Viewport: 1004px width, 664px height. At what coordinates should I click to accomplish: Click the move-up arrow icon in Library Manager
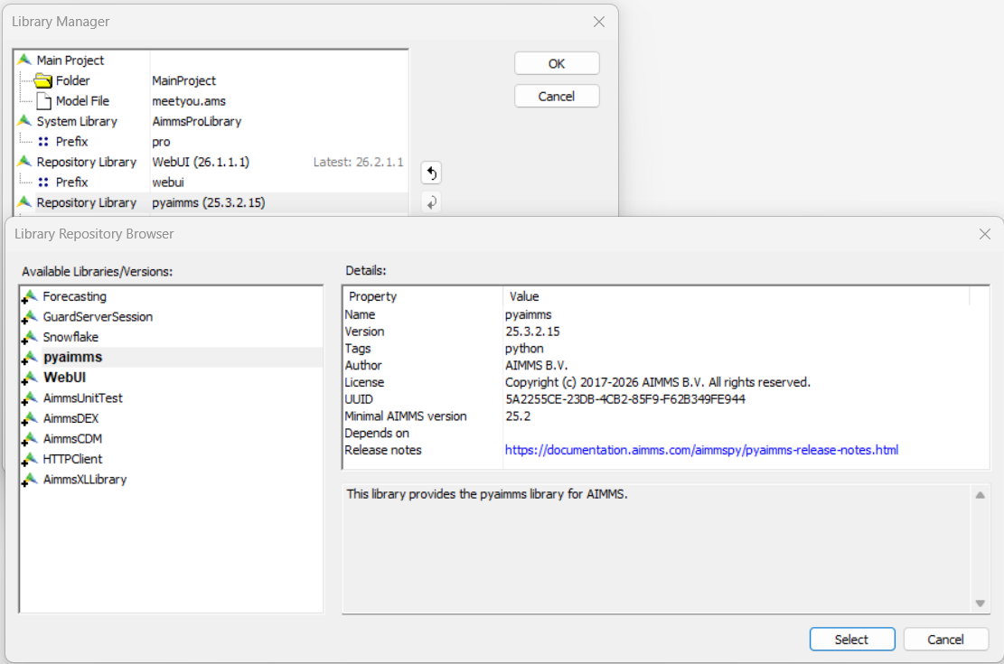[x=431, y=173]
